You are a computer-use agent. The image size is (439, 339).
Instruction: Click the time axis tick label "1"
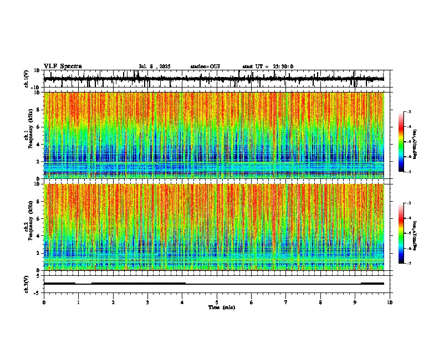click(x=78, y=302)
